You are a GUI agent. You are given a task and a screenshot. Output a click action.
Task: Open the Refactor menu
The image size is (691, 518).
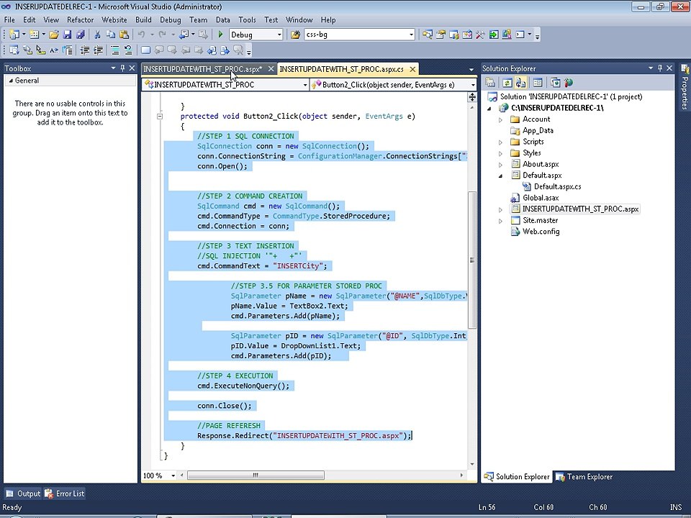(x=80, y=20)
